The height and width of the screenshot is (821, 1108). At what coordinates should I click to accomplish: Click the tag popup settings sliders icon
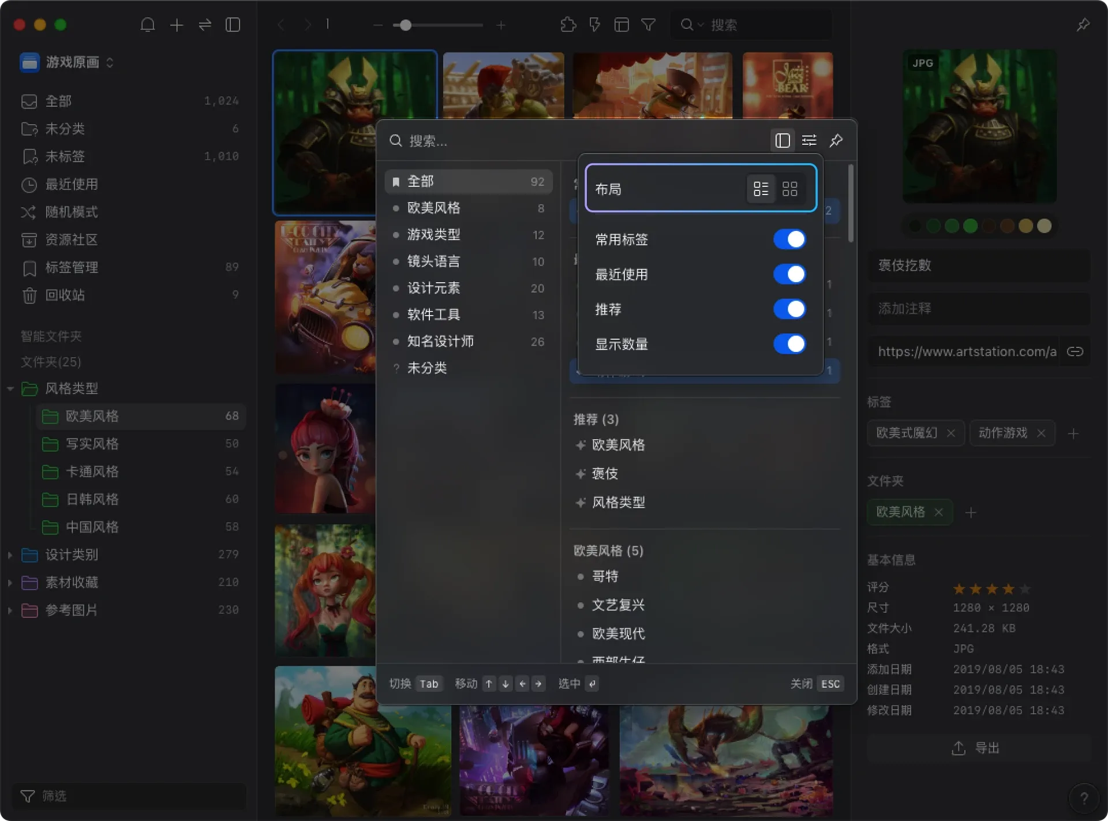pos(809,140)
